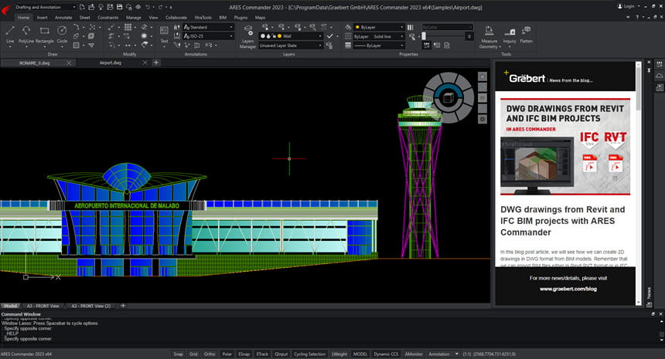Open the Text annotation tool
This screenshot has height=359, width=665.
tap(164, 34)
